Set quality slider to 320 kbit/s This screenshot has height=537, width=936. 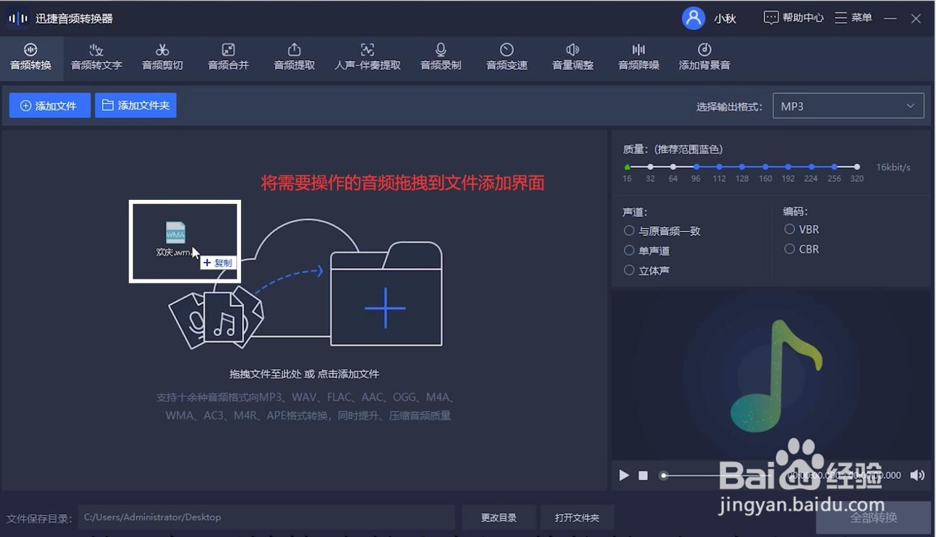pos(856,167)
